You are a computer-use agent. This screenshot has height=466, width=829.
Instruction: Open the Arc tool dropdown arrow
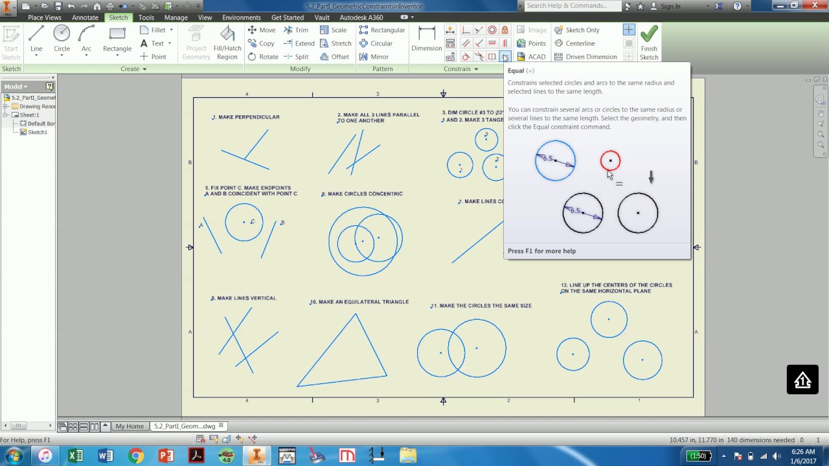pyautogui.click(x=86, y=56)
